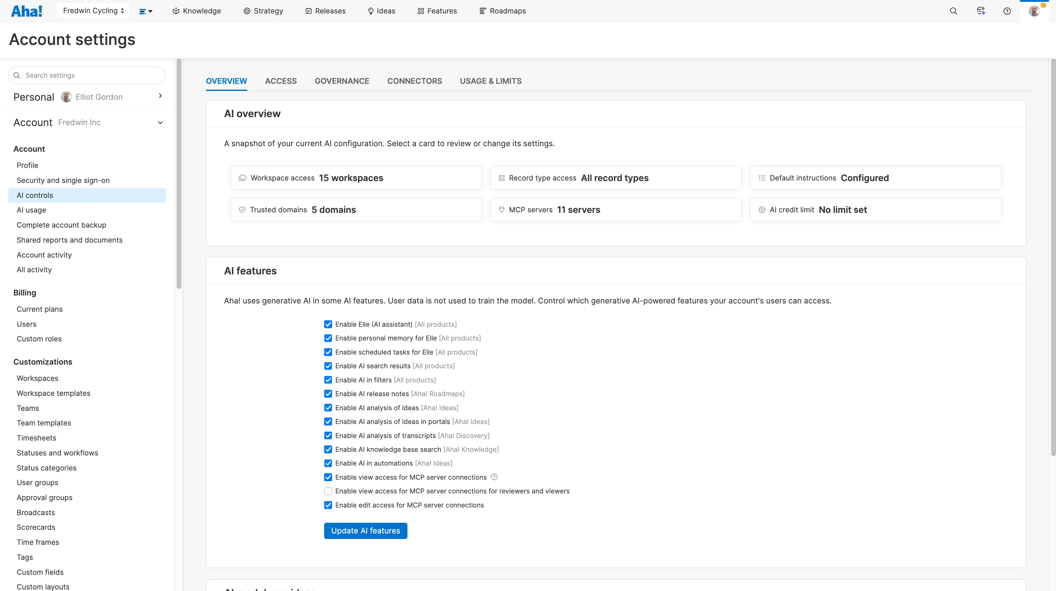The image size is (1056, 591).
Task: Open Security and single sign-on settings
Action: 63,180
